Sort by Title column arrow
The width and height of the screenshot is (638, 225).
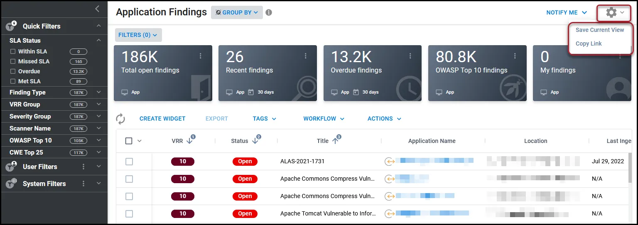point(336,141)
